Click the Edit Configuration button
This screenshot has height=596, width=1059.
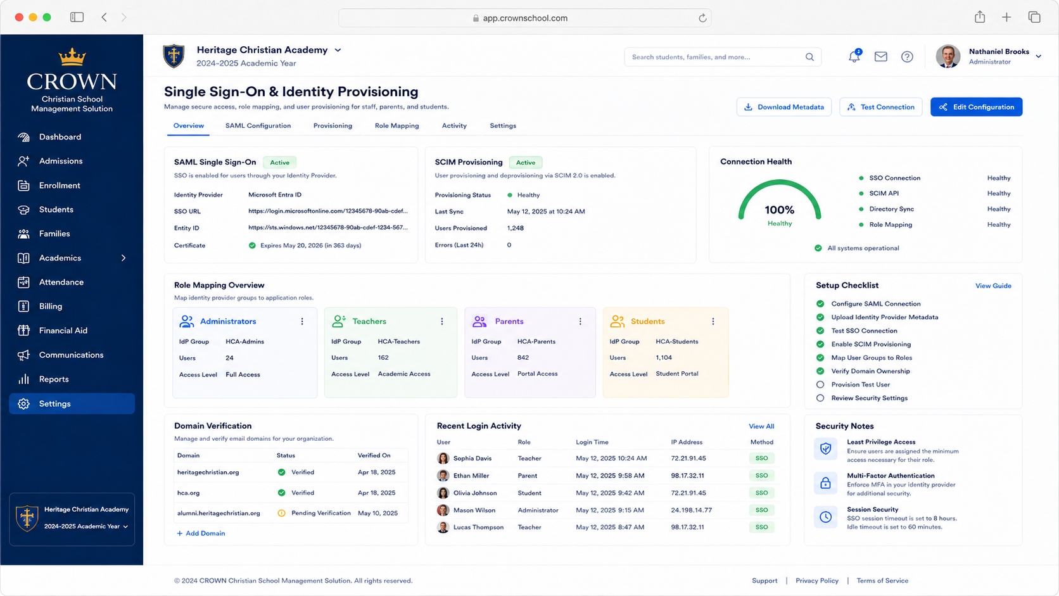tap(976, 107)
